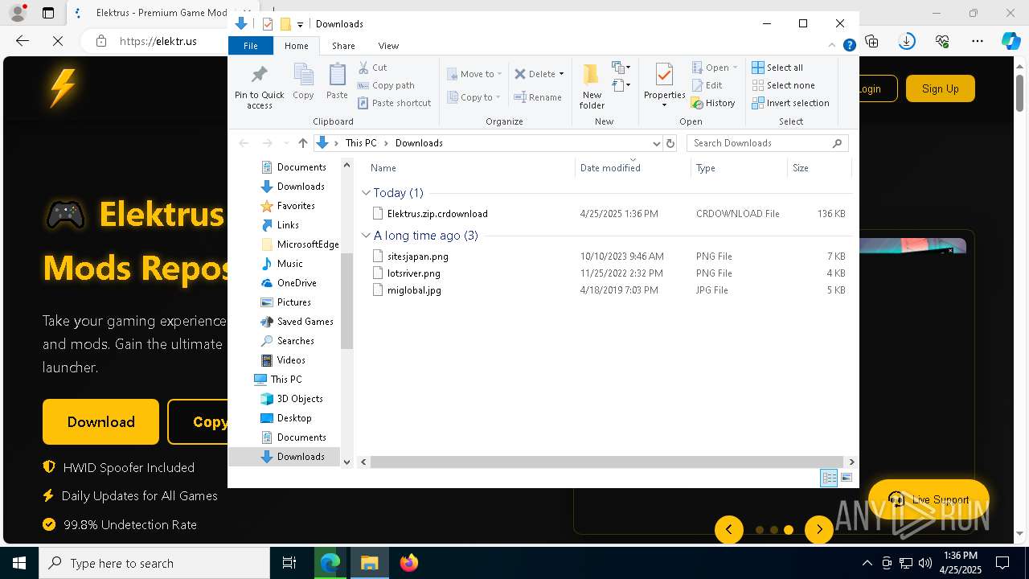Open 3D Objects in navigation pane
Image resolution: width=1029 pixels, height=579 pixels.
[300, 399]
